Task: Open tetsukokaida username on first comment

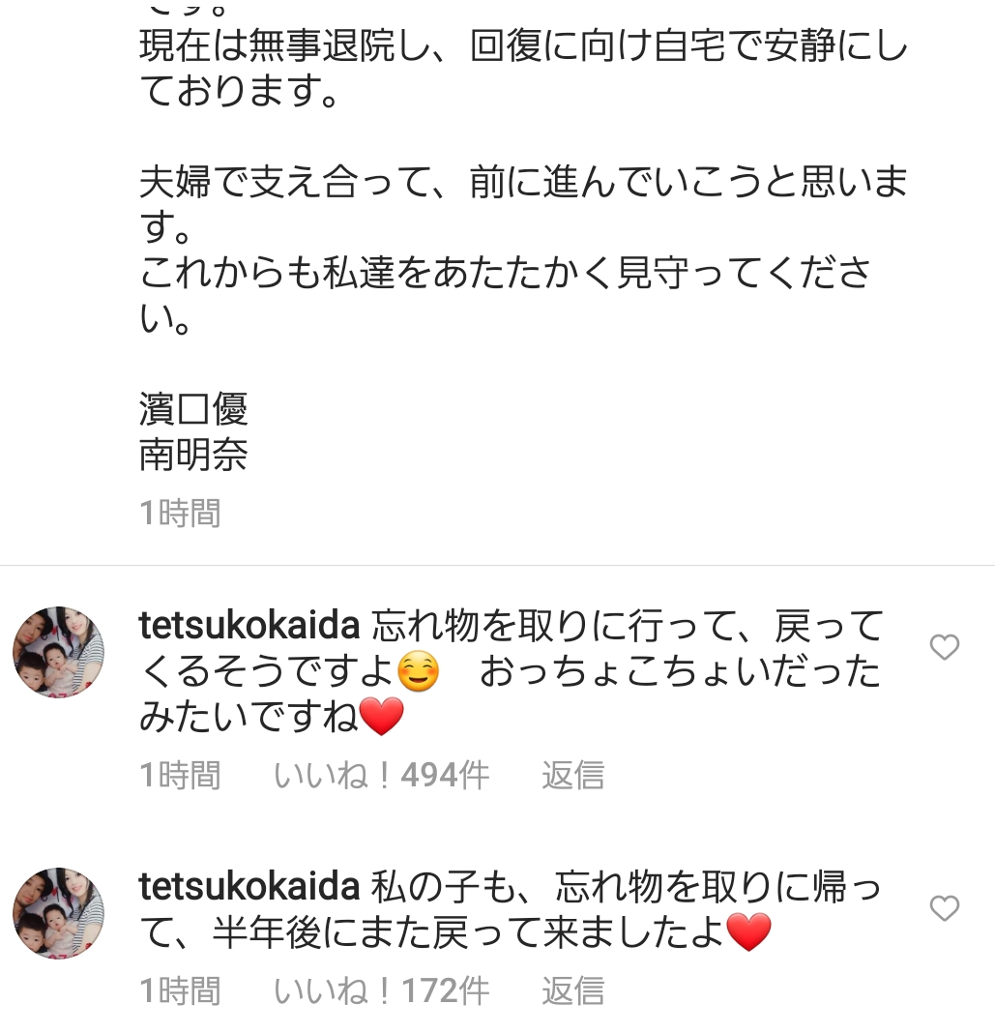Action: click(x=249, y=627)
